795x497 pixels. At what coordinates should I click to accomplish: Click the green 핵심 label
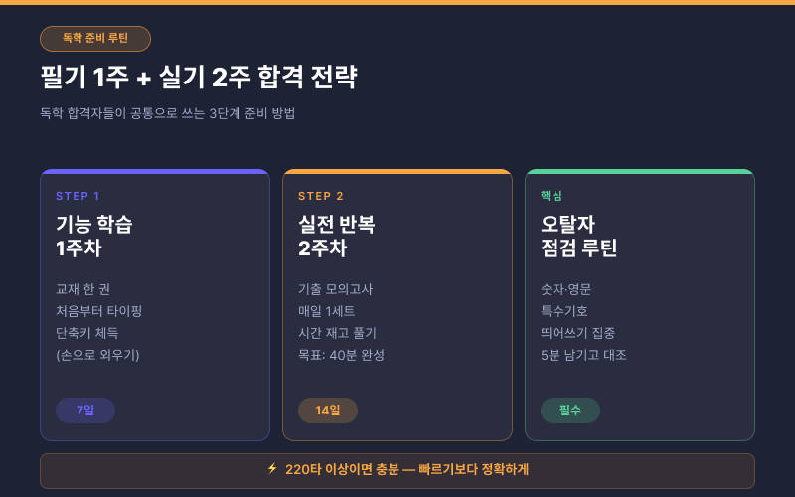552,196
